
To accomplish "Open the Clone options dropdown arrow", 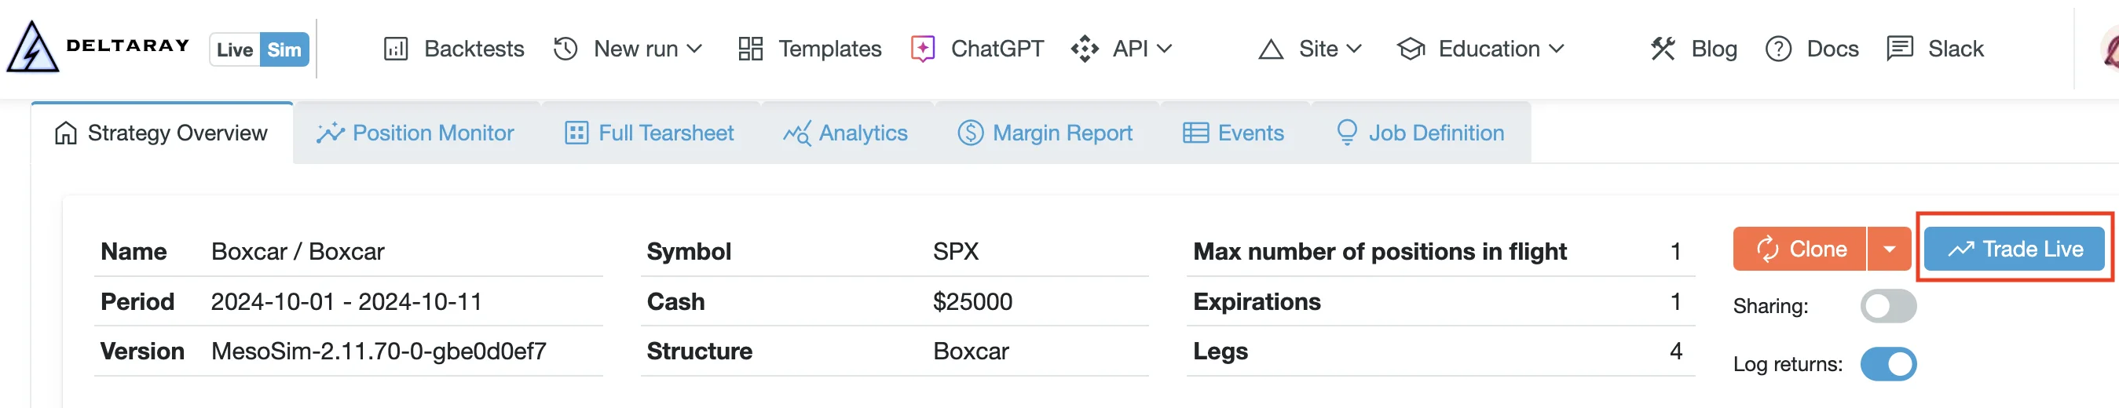I will [x=1889, y=250].
